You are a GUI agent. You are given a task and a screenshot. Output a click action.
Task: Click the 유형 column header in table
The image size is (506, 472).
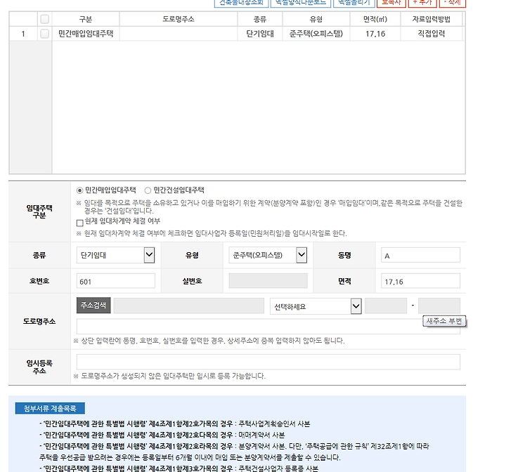(x=316, y=19)
